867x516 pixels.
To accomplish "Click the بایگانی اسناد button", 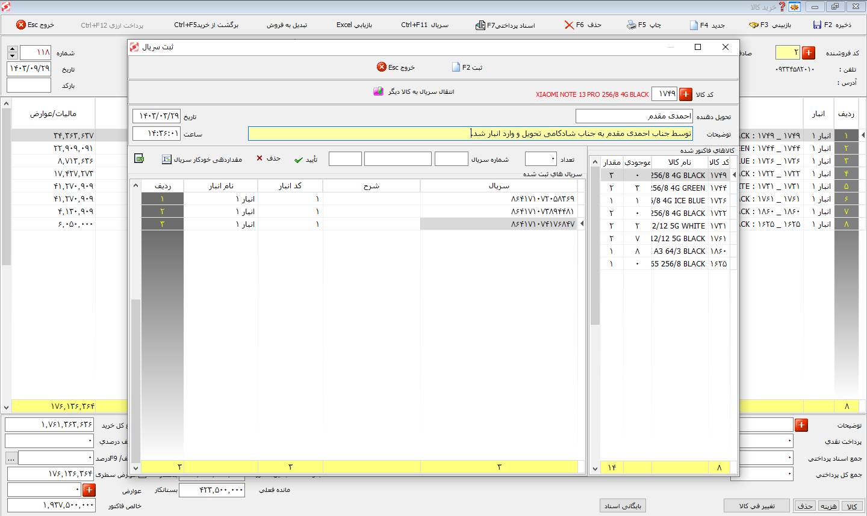I will [623, 506].
